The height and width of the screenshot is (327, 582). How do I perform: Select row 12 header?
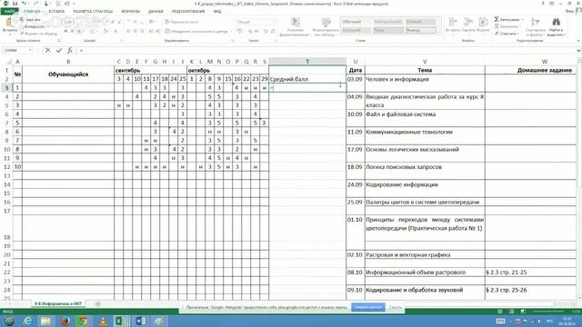point(6,167)
